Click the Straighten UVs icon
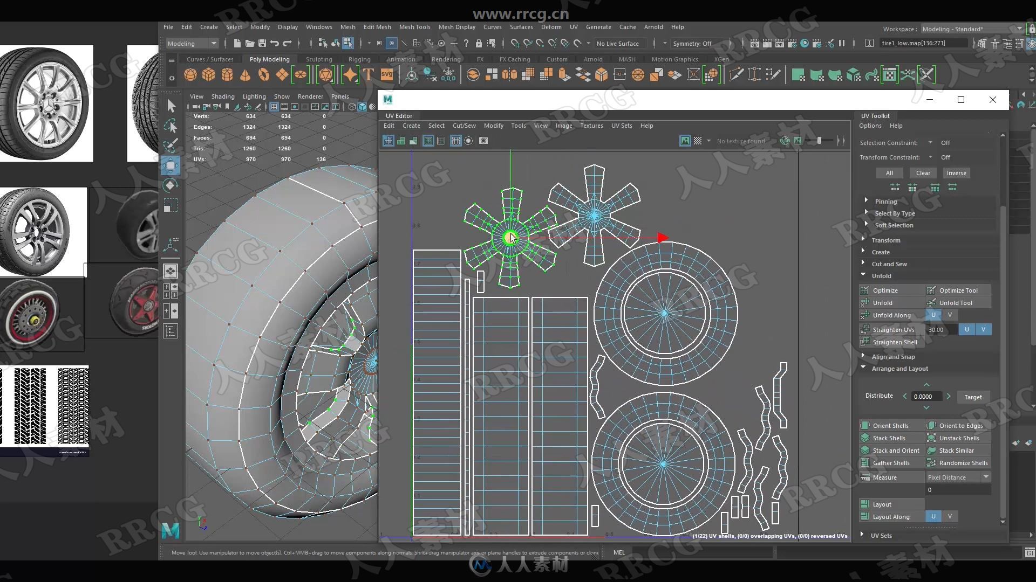Viewport: 1036px width, 582px height. [x=865, y=329]
